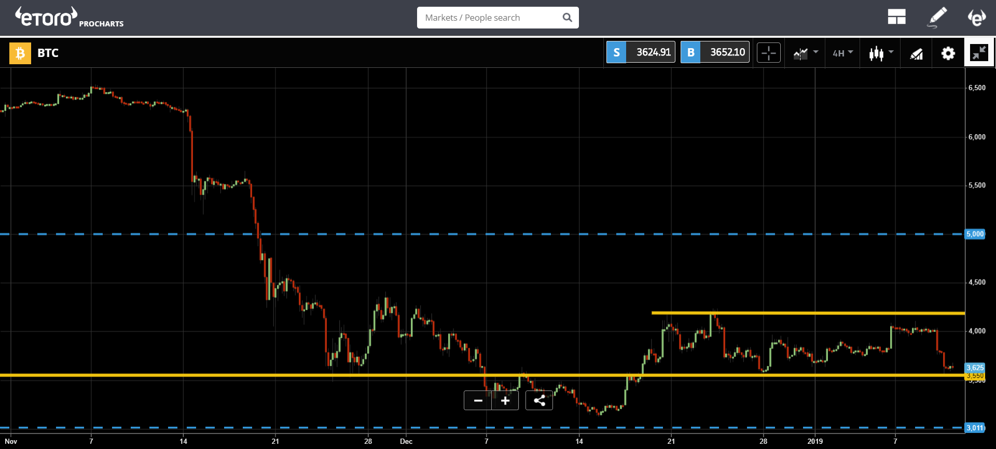Open the chart layout grid selector

coord(896,18)
